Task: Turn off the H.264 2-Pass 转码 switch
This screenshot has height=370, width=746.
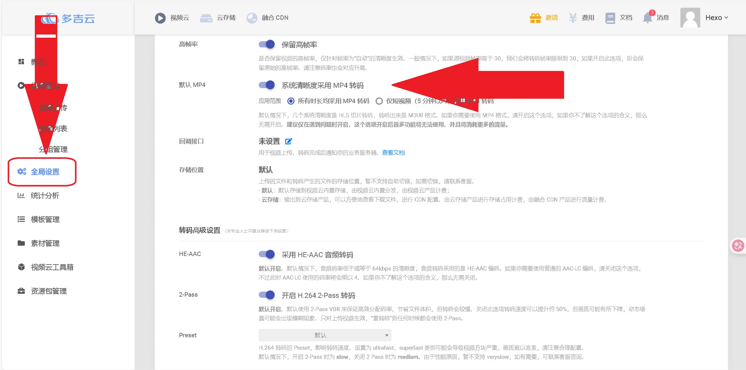Action: (267, 295)
